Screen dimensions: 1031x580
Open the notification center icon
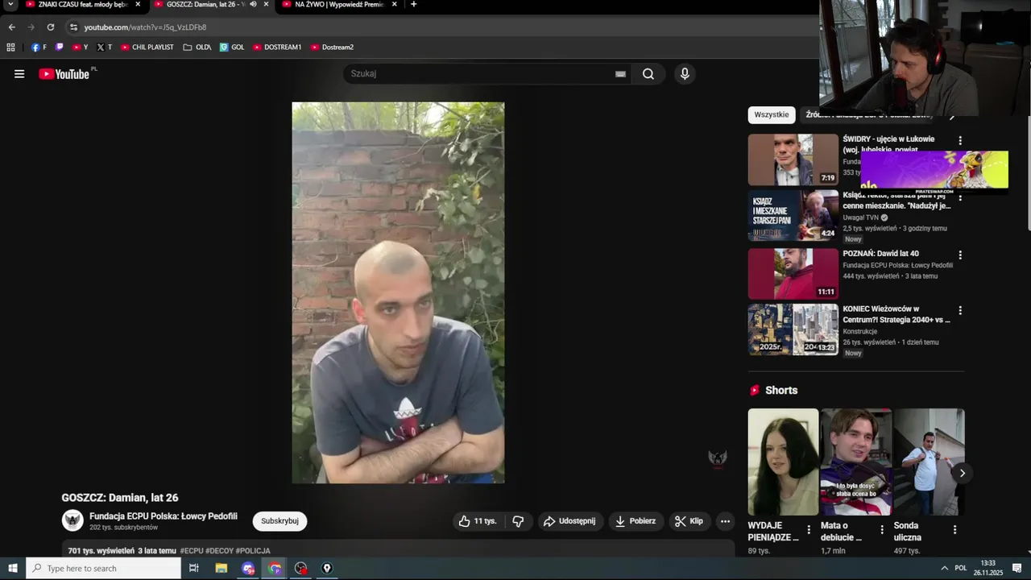pos(1017,569)
